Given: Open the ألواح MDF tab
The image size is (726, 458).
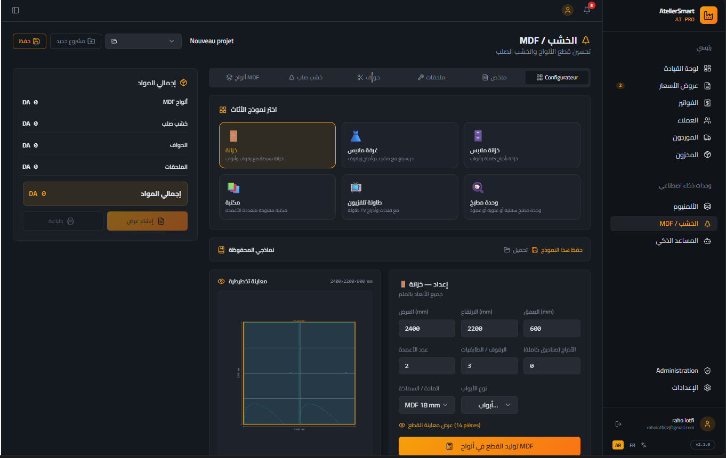Looking at the screenshot, I should (x=243, y=78).
